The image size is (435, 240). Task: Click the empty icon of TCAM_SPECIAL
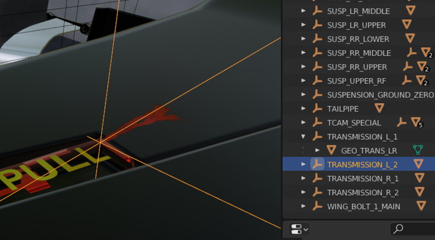(317, 122)
